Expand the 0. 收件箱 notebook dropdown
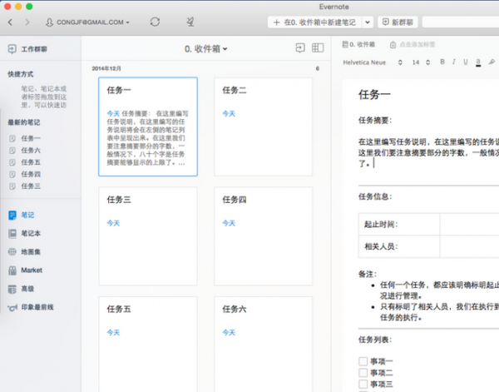This screenshot has width=499, height=392. click(x=205, y=49)
